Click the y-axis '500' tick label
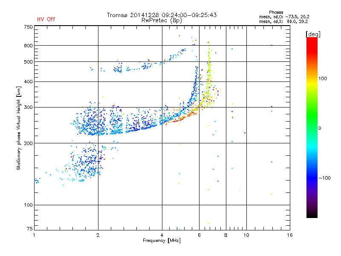 28,62
